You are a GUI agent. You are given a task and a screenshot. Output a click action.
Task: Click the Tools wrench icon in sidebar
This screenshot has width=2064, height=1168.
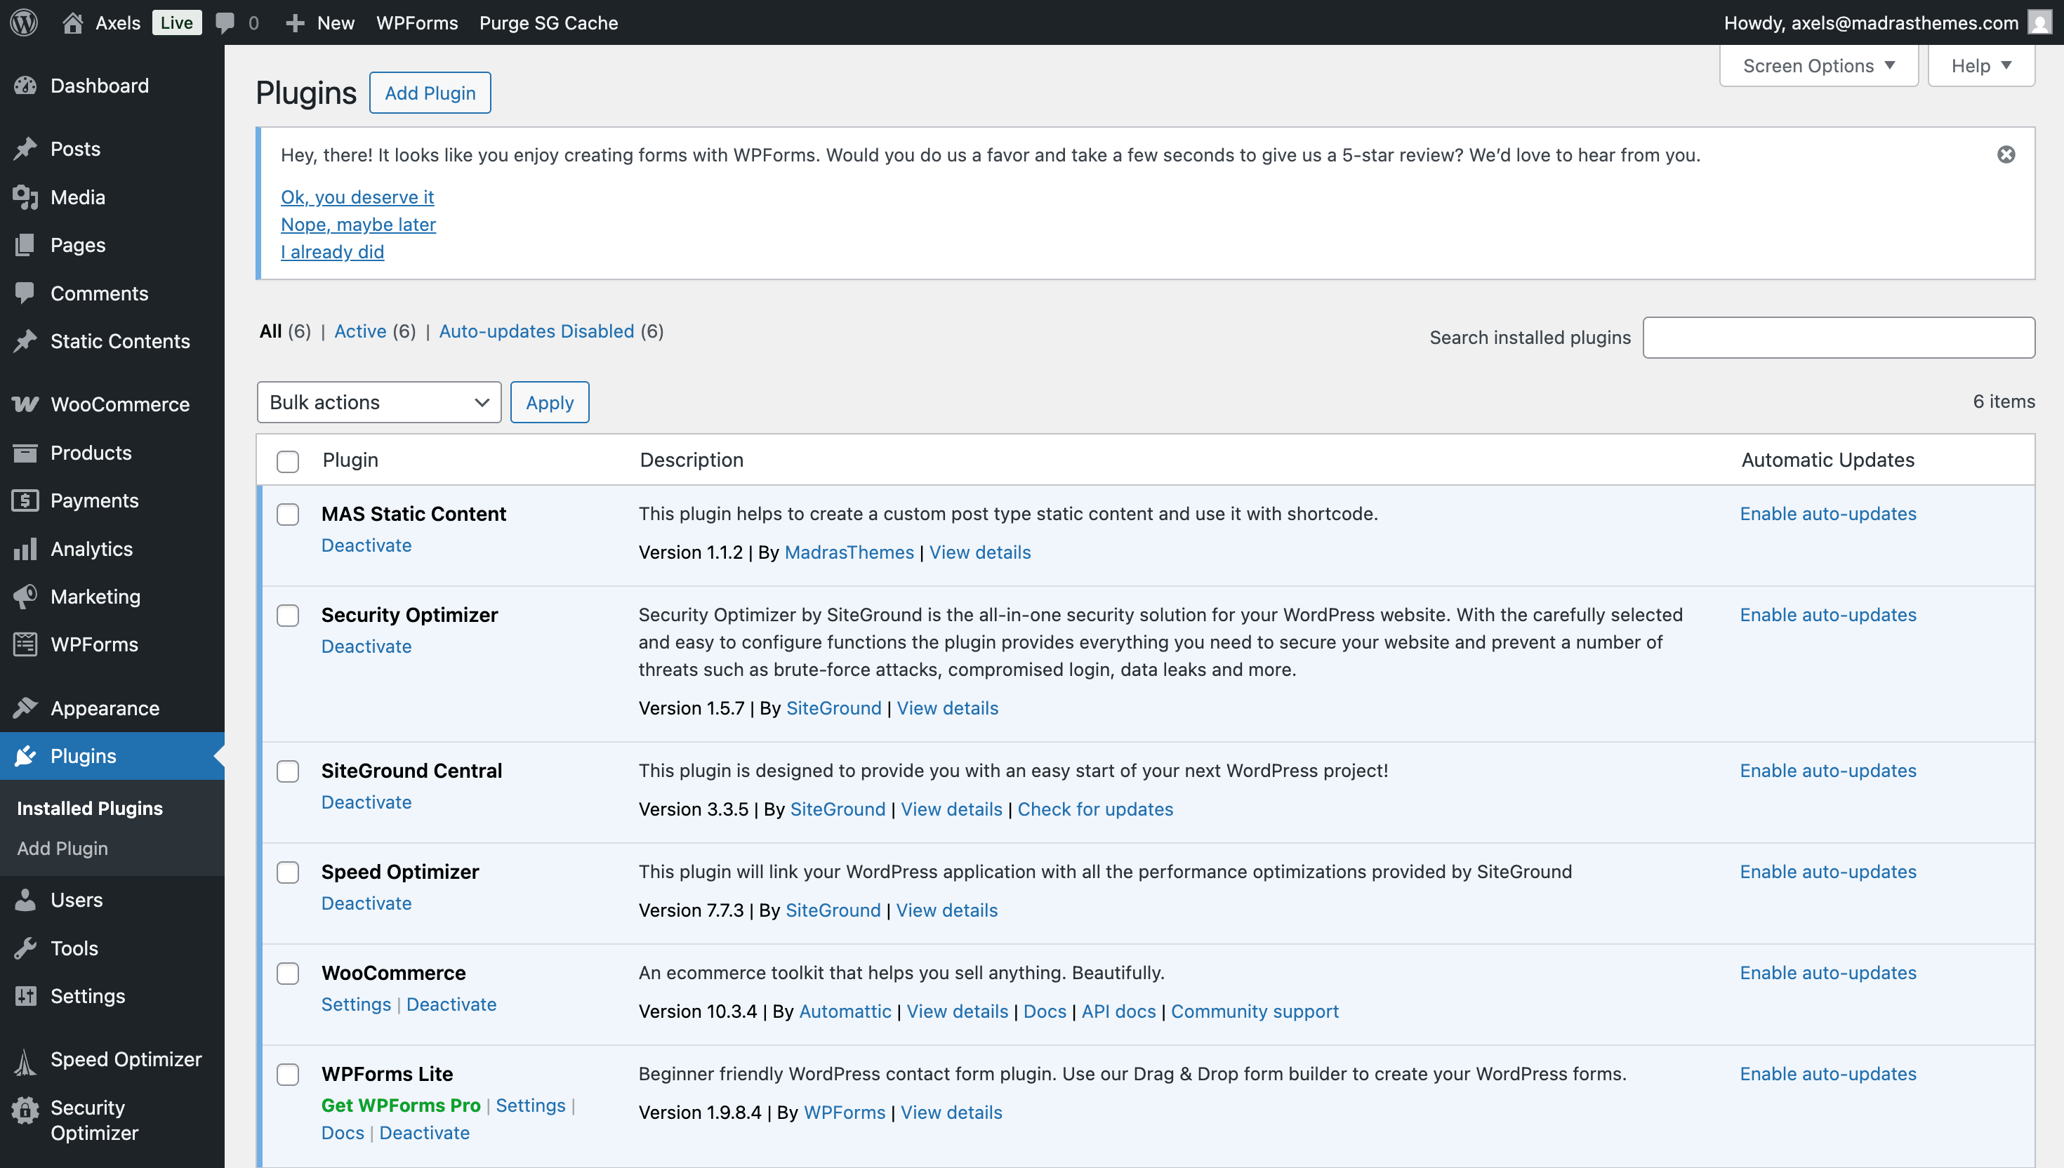(x=26, y=948)
